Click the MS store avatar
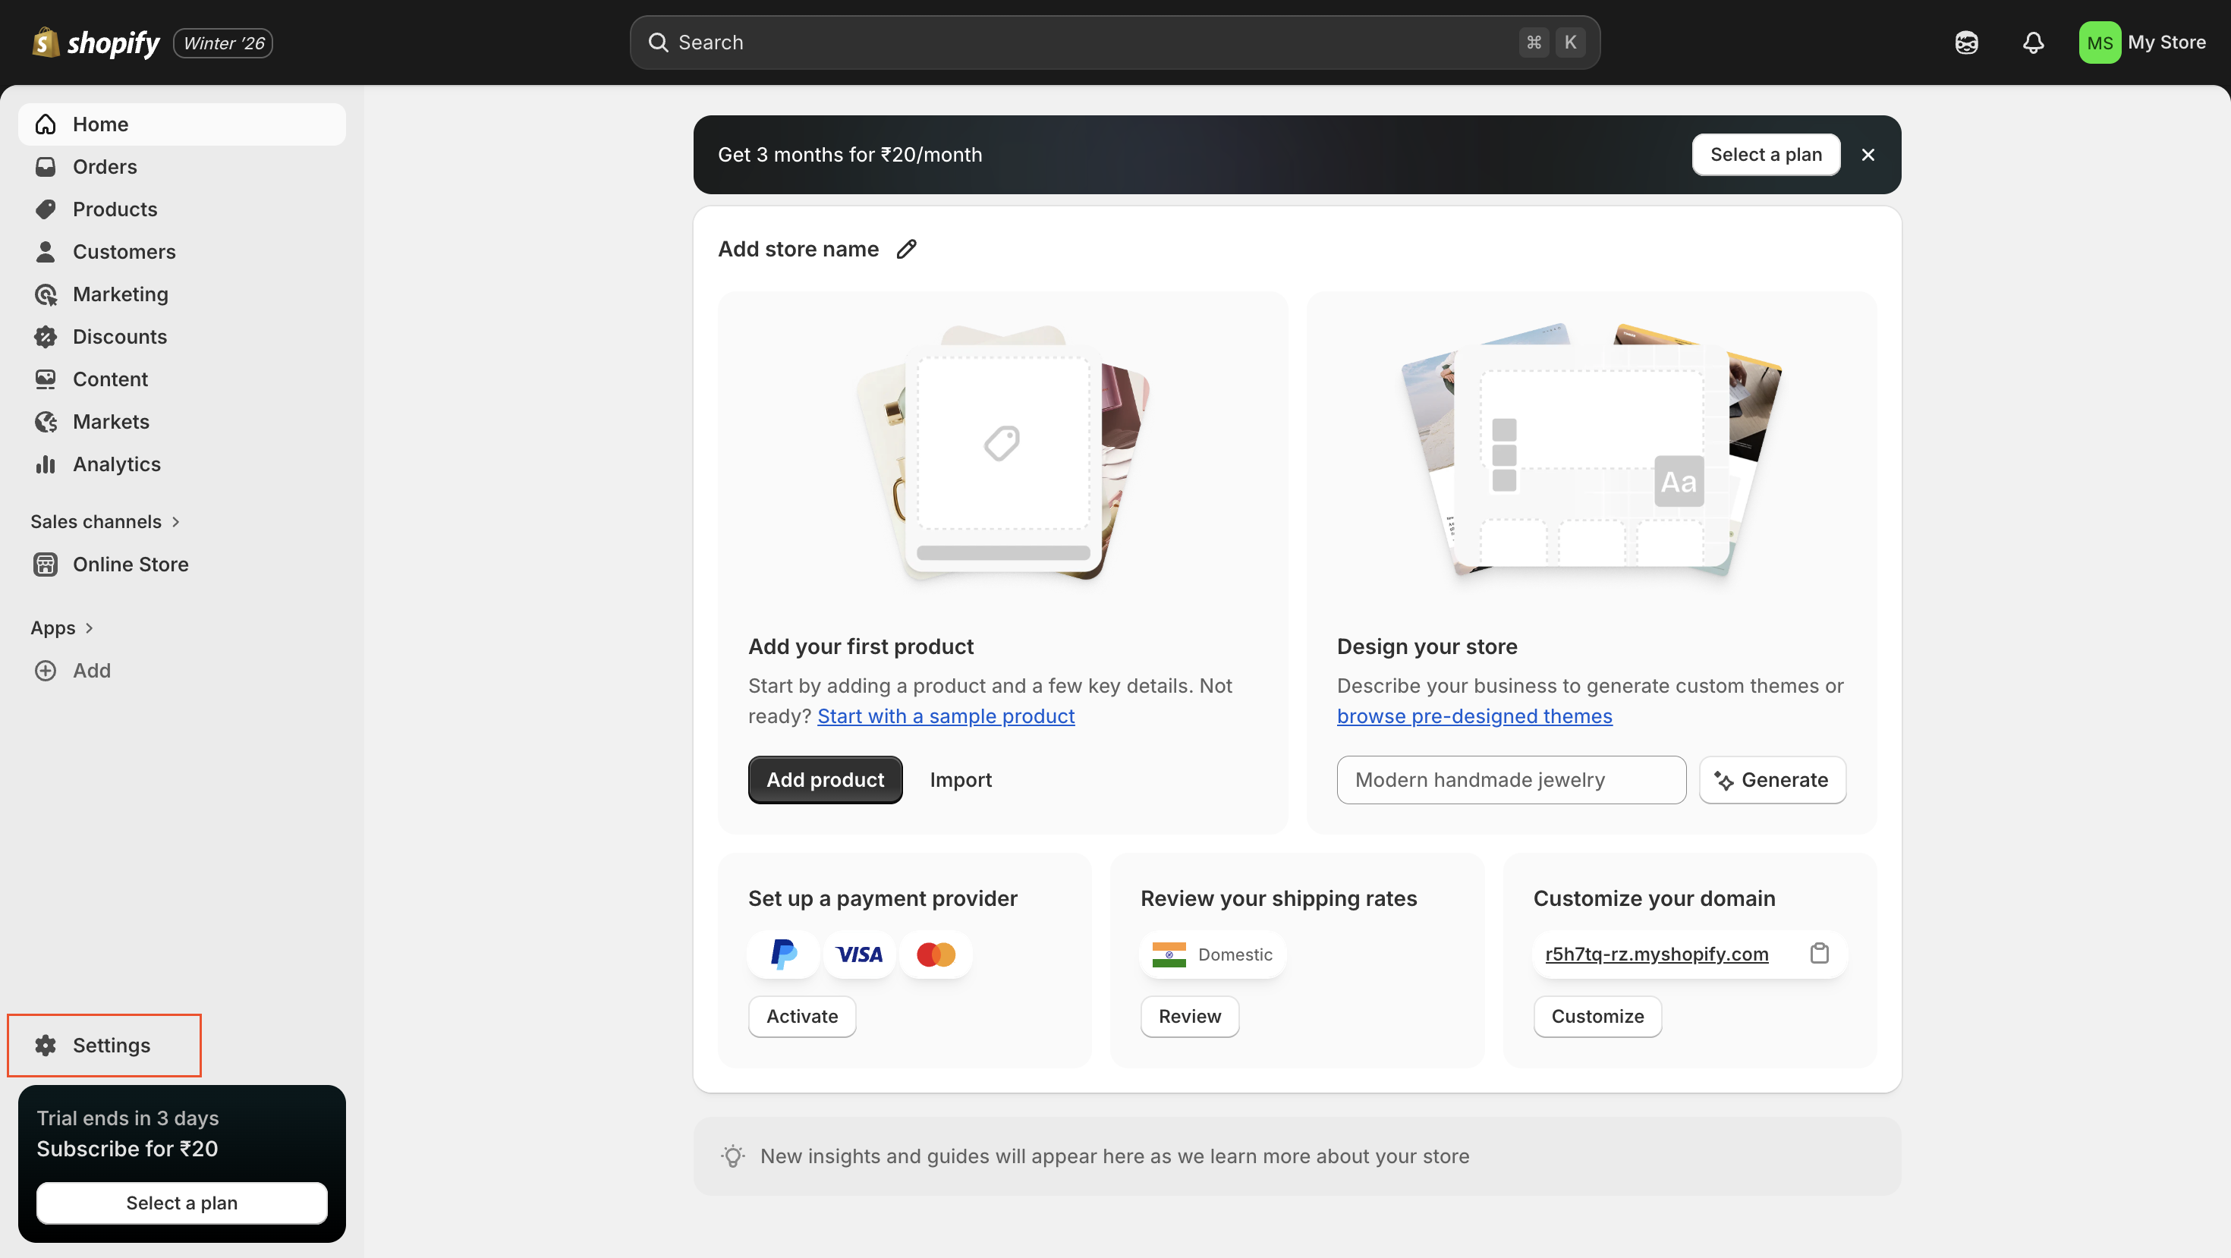Screen dimensions: 2231x1258 coord(2100,42)
